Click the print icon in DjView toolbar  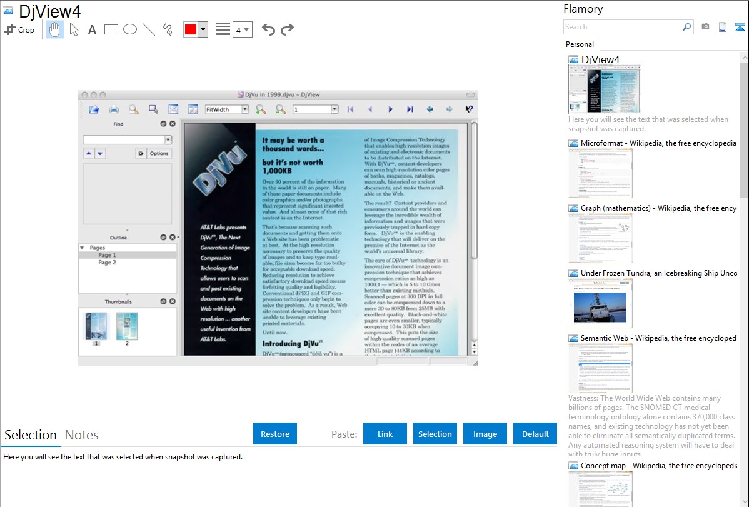point(114,109)
